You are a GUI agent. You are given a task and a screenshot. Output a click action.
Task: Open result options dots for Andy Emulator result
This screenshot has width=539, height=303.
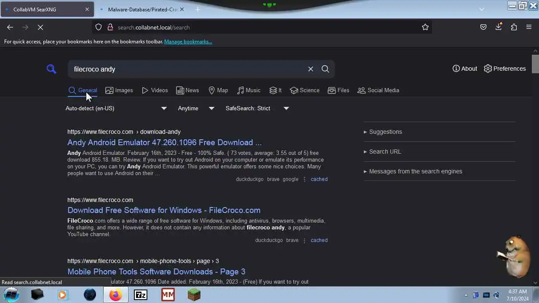pos(304,179)
